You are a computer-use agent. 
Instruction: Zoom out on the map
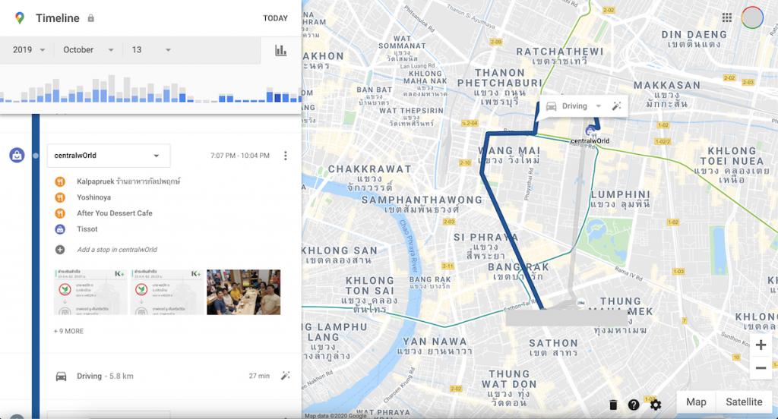(x=761, y=369)
